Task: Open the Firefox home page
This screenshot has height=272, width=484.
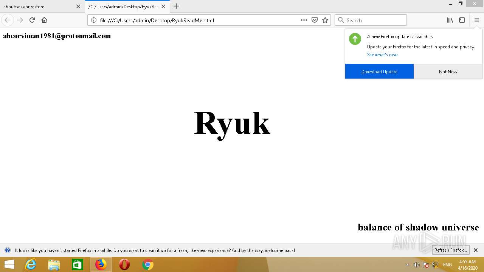Action: [x=44, y=20]
